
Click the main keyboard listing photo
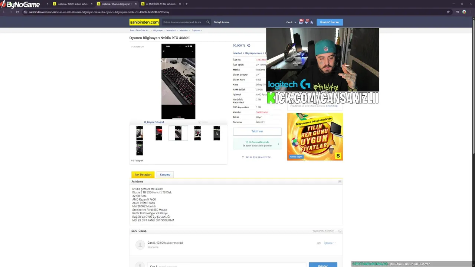click(x=178, y=82)
